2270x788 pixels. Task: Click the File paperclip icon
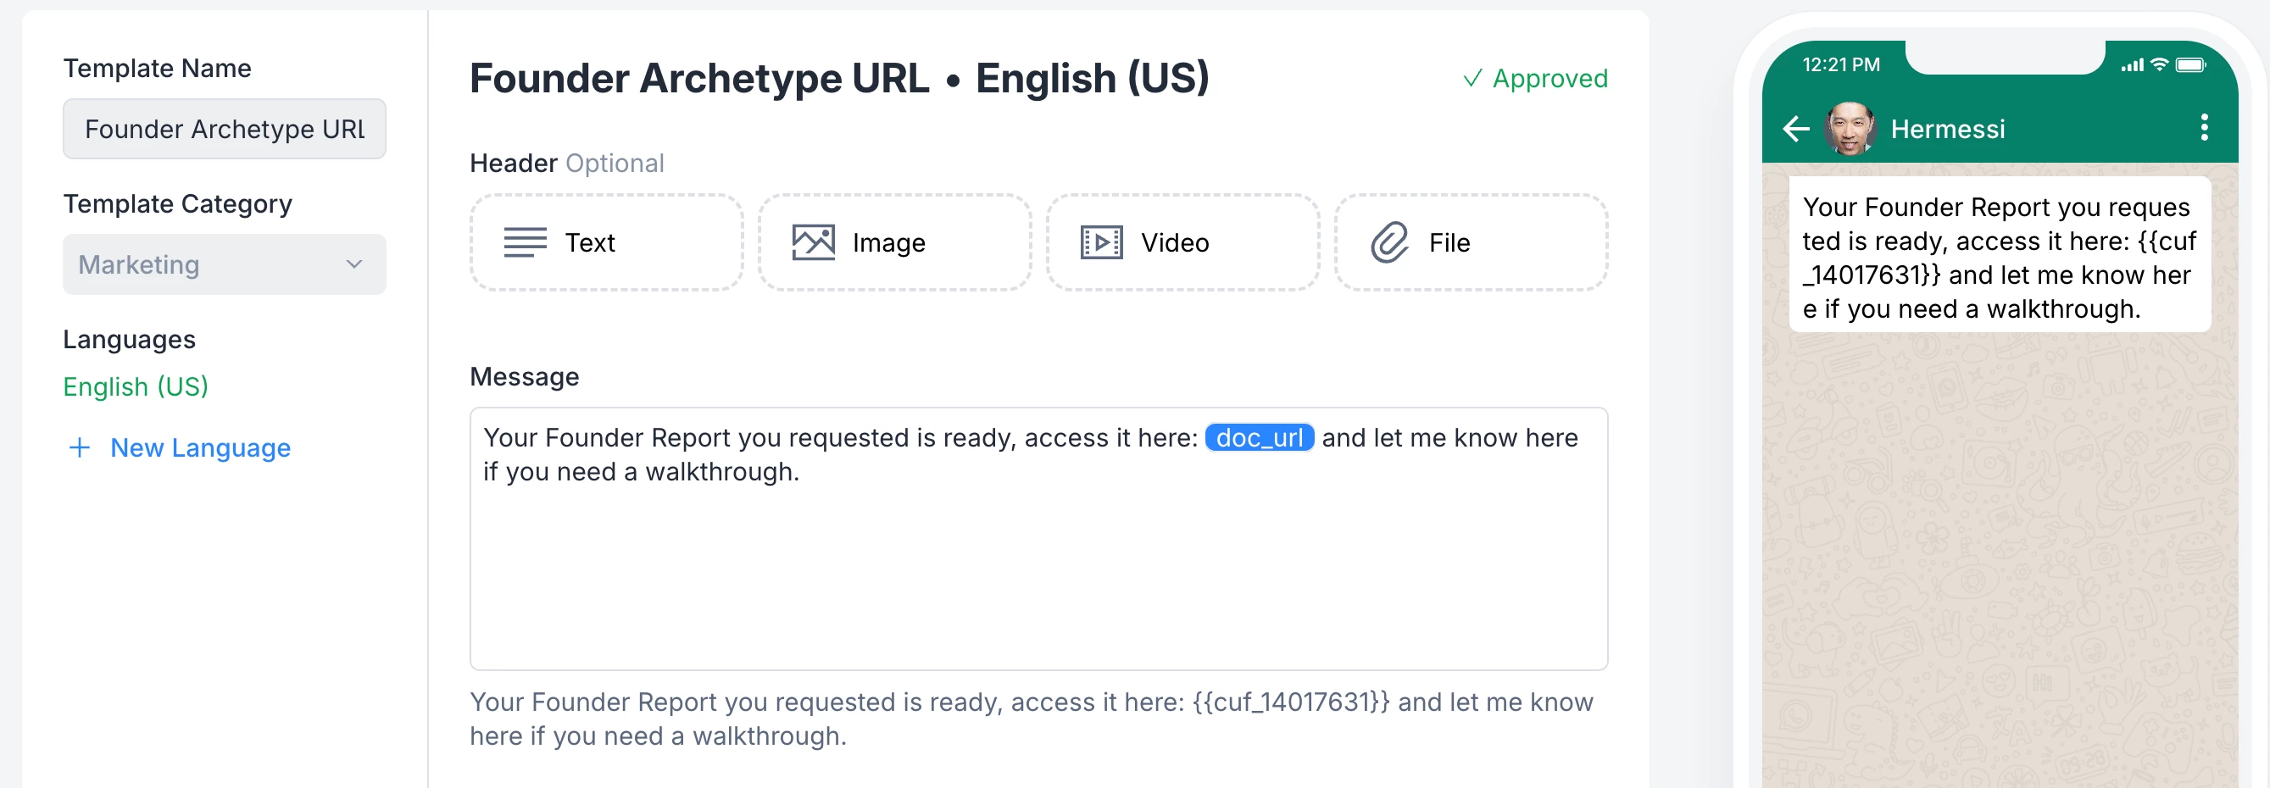(1388, 242)
